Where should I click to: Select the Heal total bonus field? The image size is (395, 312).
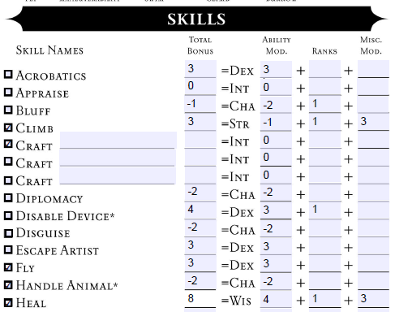(x=200, y=299)
